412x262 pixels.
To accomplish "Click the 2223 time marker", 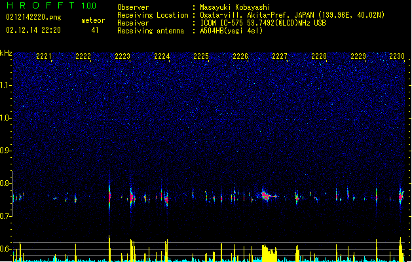I will click(122, 56).
